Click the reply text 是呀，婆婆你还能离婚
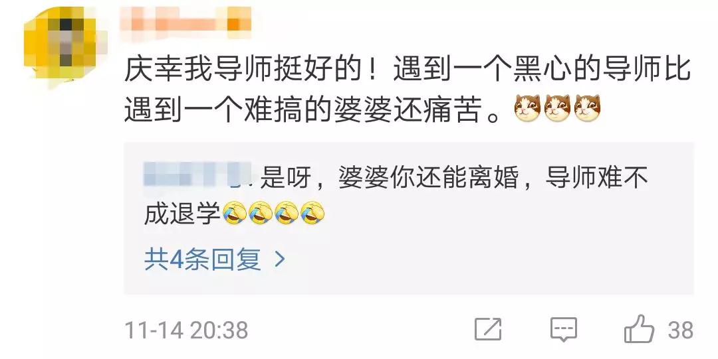This screenshot has height=359, width=718. point(389,177)
